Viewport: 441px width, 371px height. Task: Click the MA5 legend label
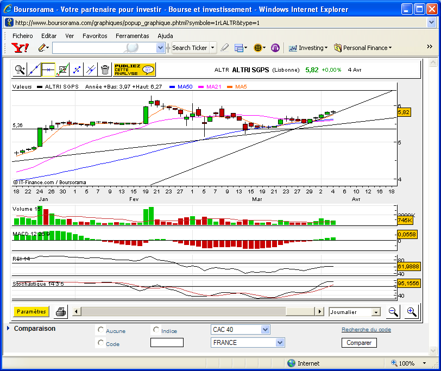pos(241,86)
